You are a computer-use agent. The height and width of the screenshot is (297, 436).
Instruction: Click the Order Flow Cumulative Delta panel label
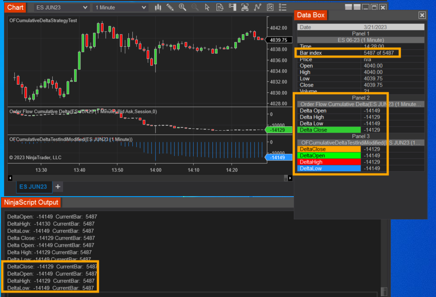click(83, 111)
